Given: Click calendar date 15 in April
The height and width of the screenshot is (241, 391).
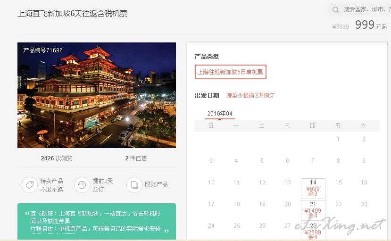Looking at the screenshot, I should click(x=338, y=183).
